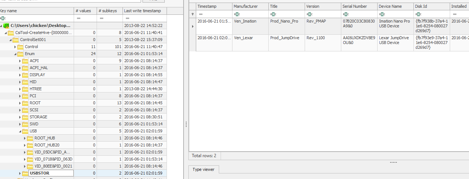Click the VID_0718&PID_063D folder icon
The image size is (469, 179).
[x=30, y=159]
